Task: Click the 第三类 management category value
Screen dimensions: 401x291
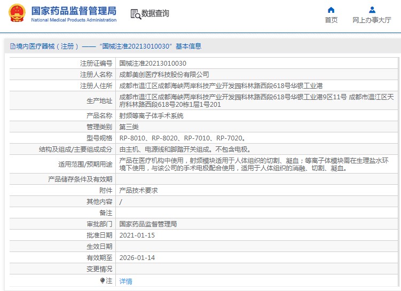Action: tap(129, 127)
